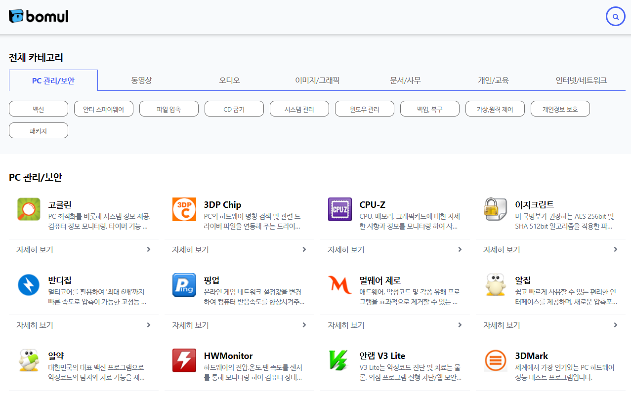Click 자세히 보기 text under 고클린
Viewport: 631px width, 395px height.
pyautogui.click(x=35, y=249)
